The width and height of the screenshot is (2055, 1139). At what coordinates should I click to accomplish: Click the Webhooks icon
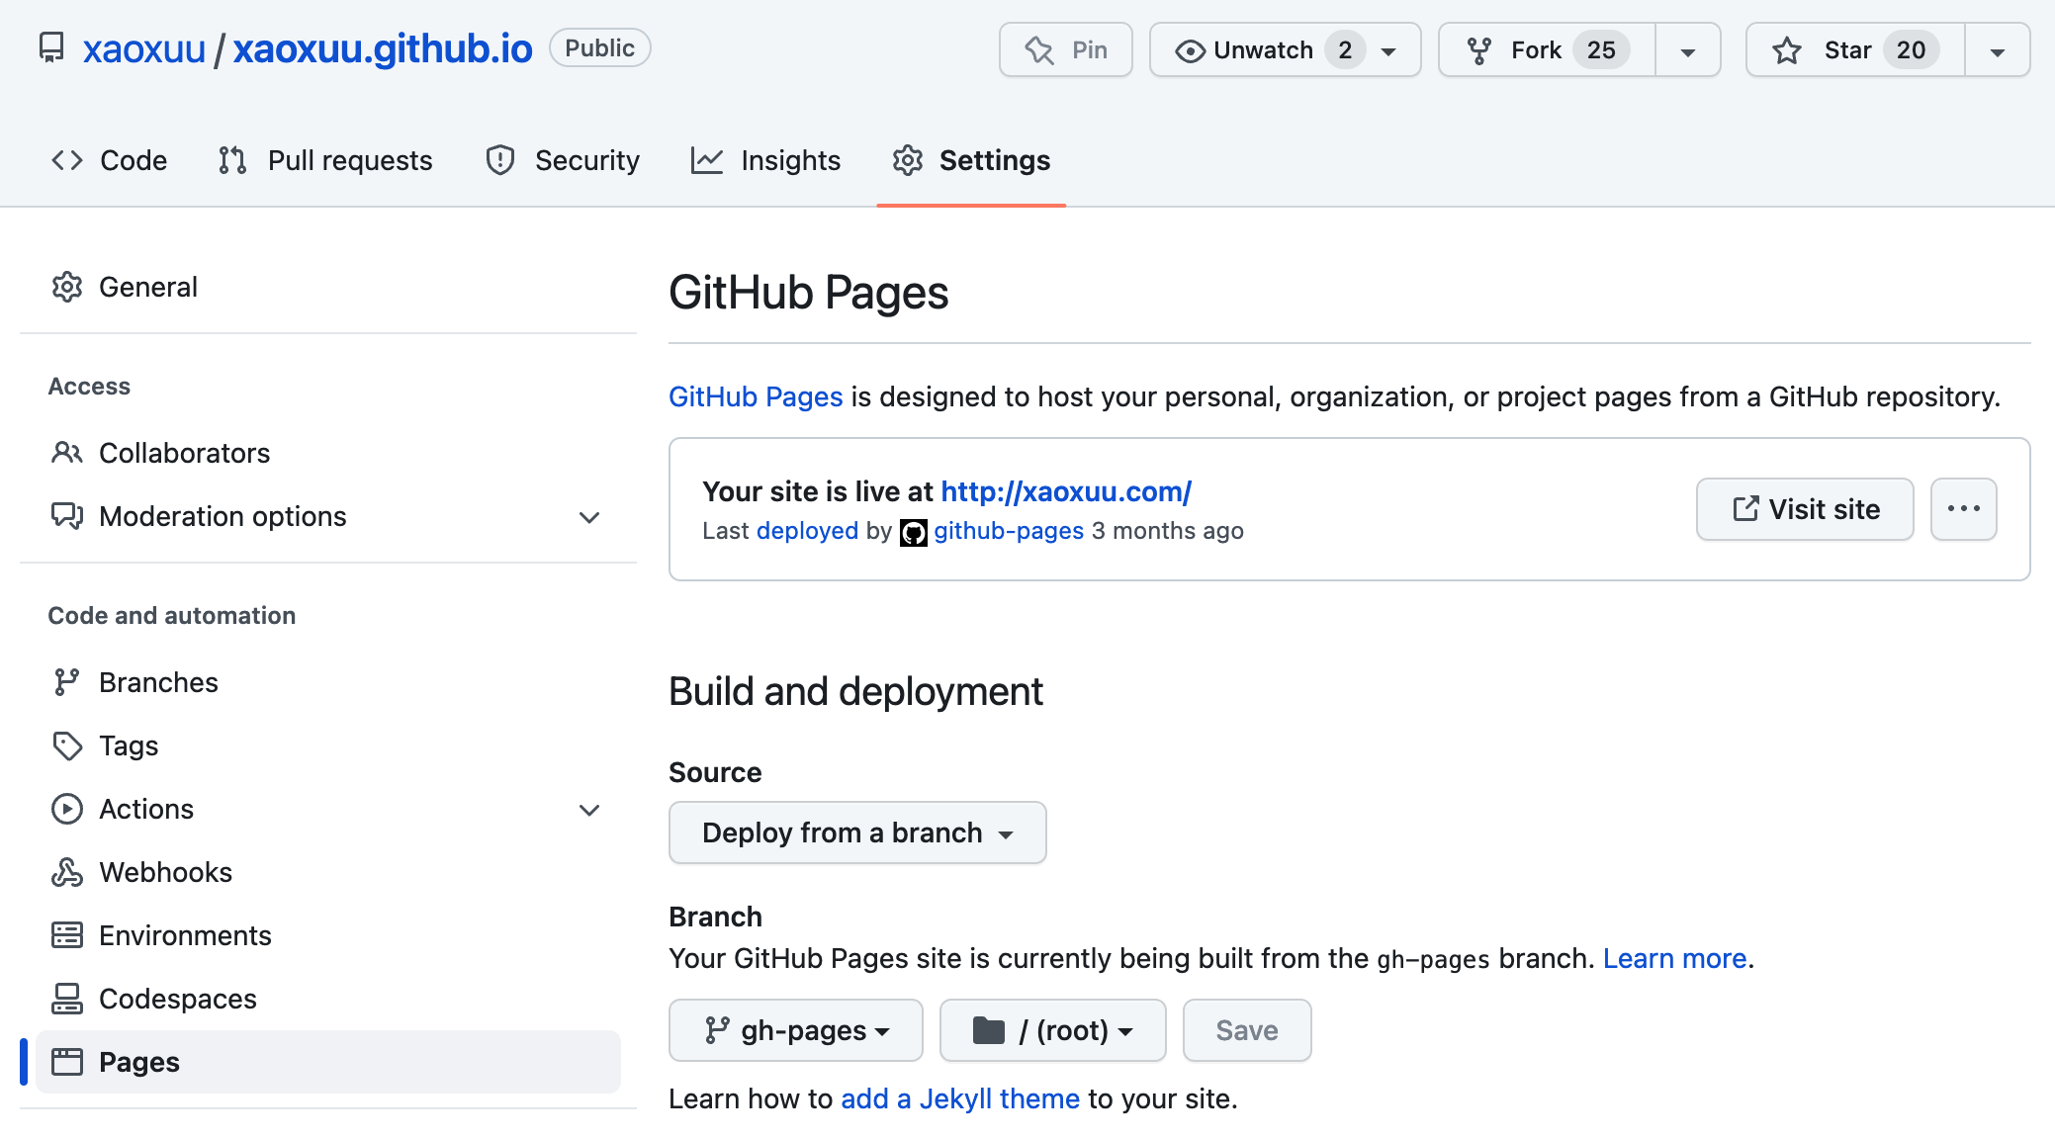(67, 872)
